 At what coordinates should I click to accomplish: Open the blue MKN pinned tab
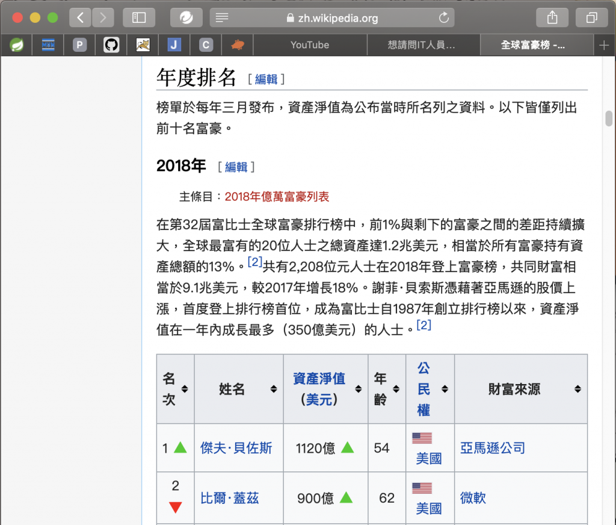[x=48, y=45]
